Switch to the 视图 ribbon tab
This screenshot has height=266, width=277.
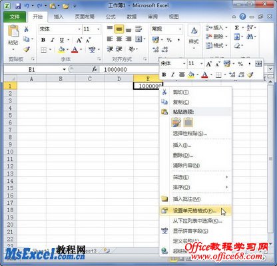174,17
